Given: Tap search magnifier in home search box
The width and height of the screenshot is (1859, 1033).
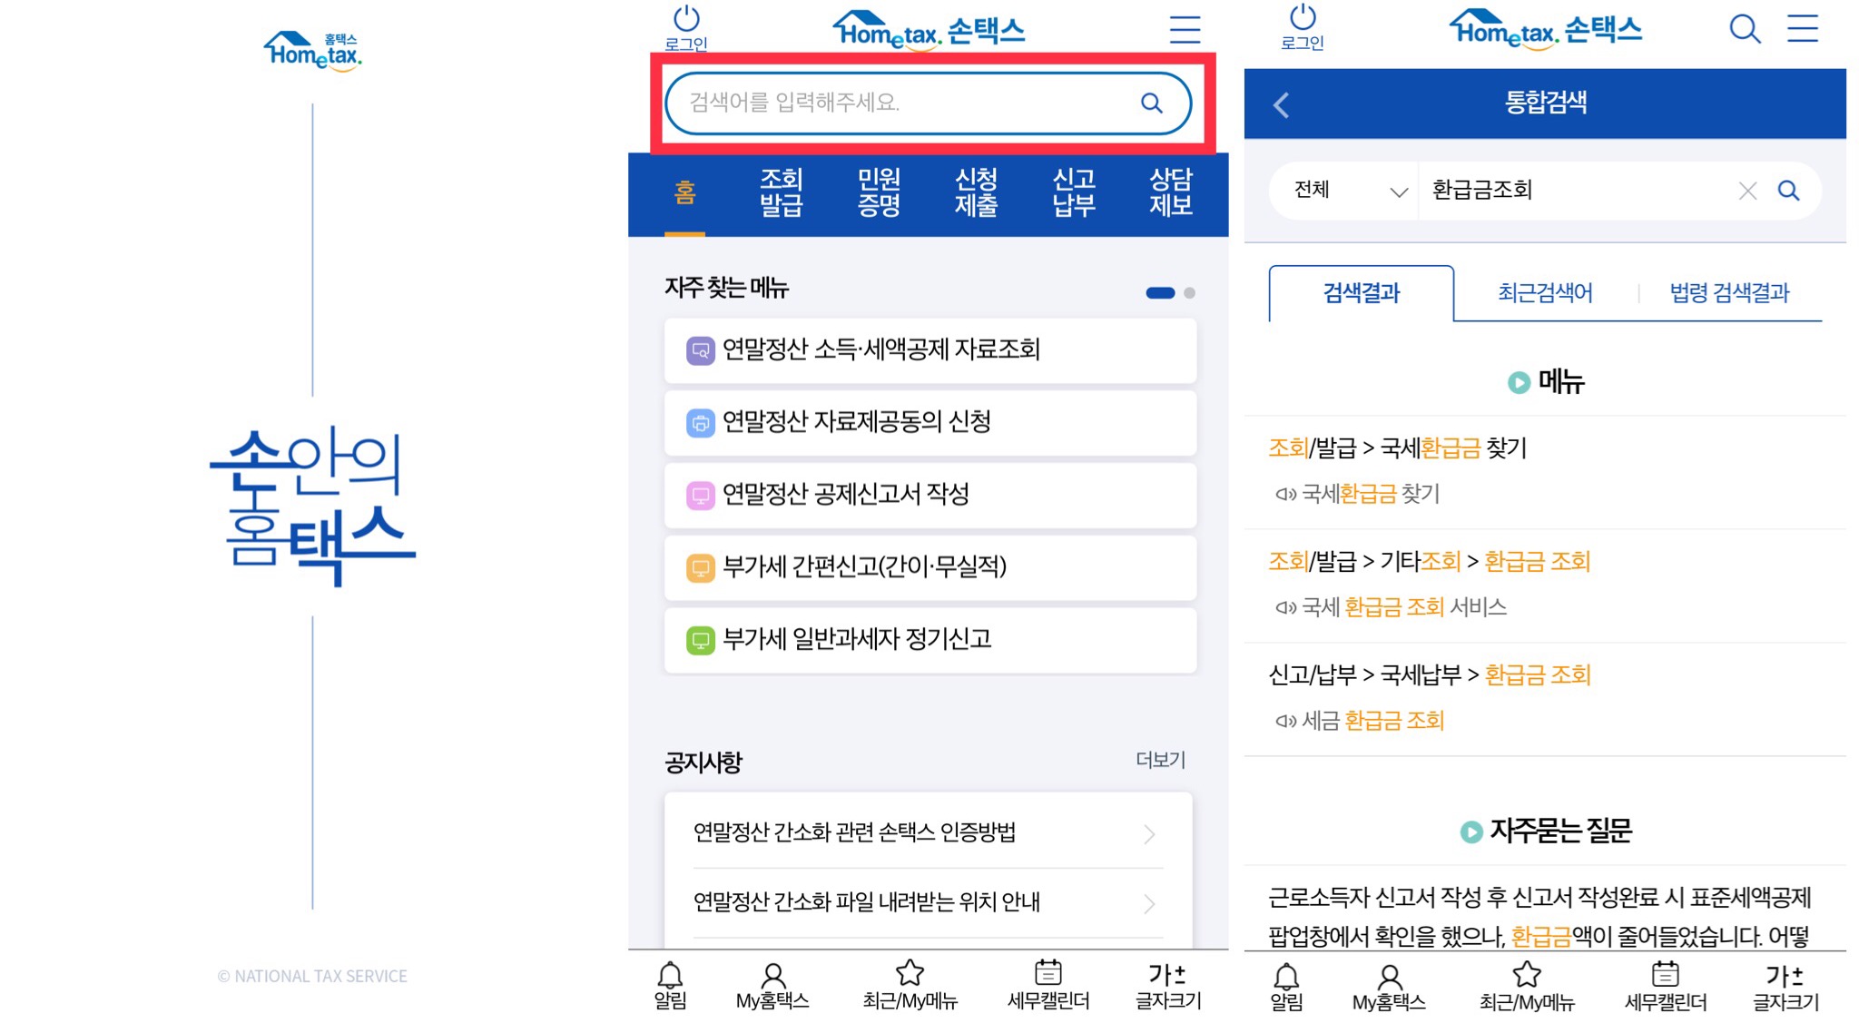Looking at the screenshot, I should coord(1152,103).
